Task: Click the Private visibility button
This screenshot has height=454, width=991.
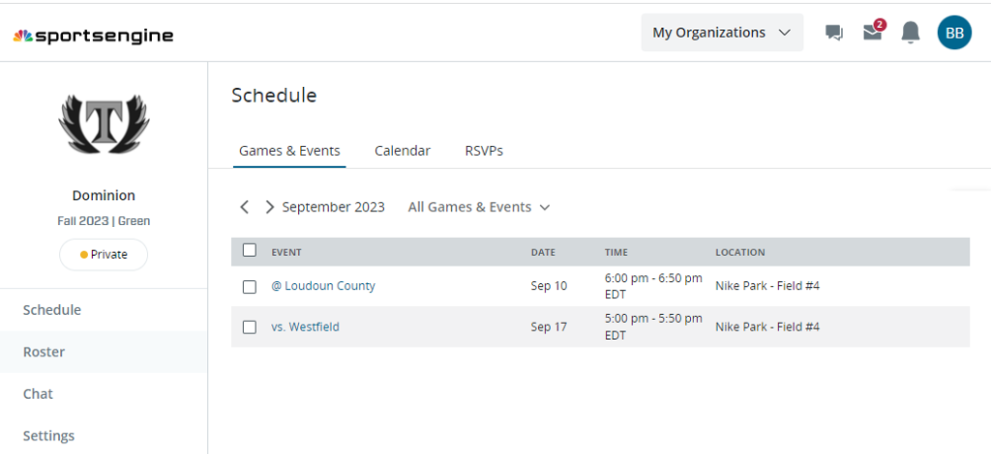Action: (x=104, y=254)
